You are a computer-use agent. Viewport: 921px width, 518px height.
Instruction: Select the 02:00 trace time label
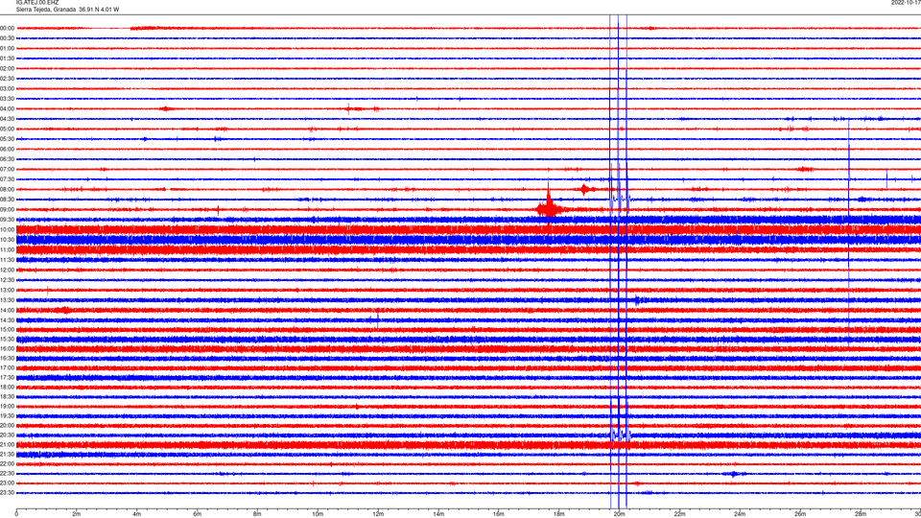[x=7, y=69]
